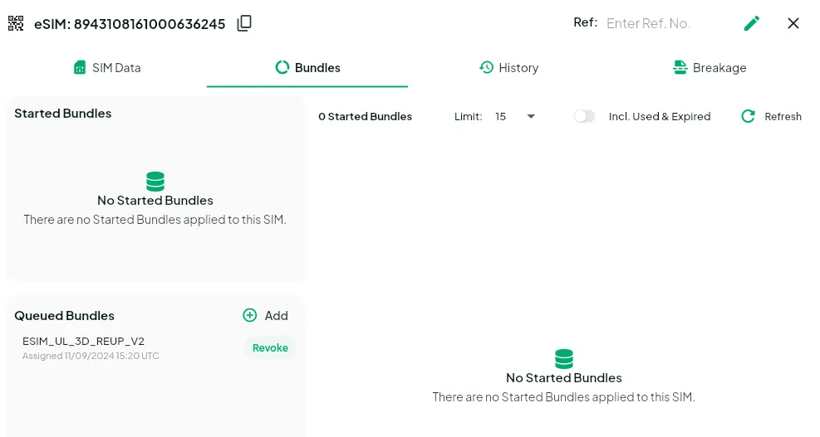Revoke the ESIM_UL_3D_REUP_V2 bundle

270,348
